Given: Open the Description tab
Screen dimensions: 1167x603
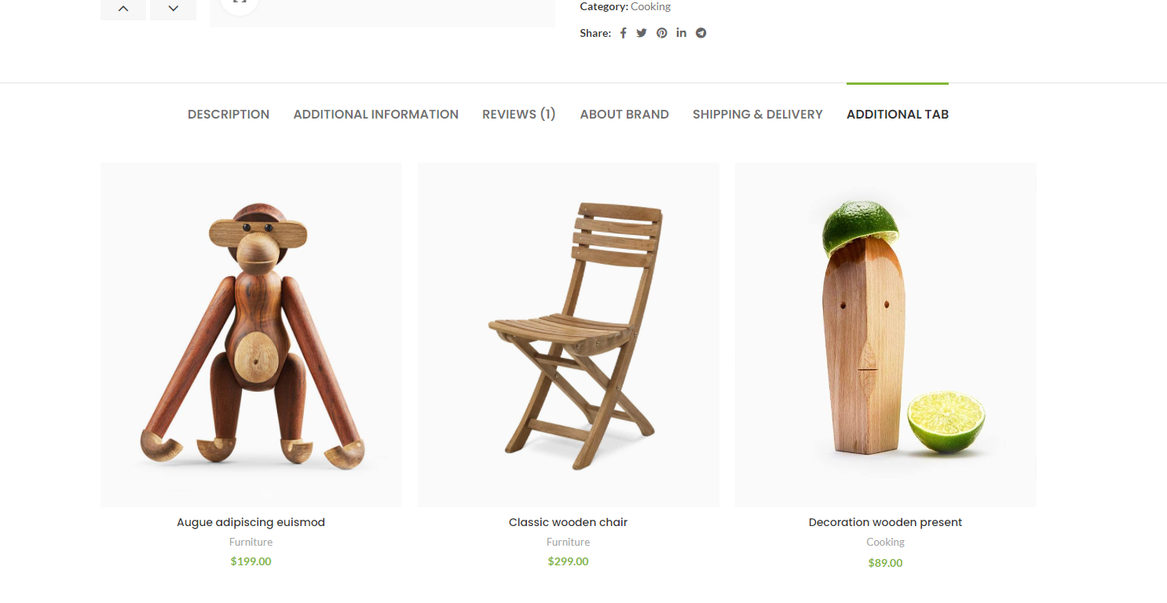Looking at the screenshot, I should (229, 115).
